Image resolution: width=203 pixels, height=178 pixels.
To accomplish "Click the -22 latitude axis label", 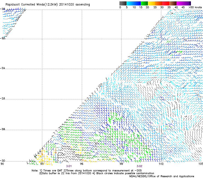I will pos(2,38).
